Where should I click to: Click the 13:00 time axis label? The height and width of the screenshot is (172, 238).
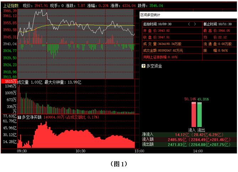pyautogui.click(x=139, y=151)
